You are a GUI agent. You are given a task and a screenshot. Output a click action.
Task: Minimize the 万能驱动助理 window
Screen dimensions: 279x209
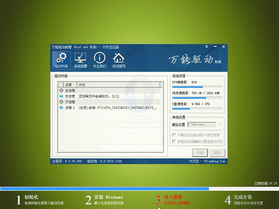(215, 47)
